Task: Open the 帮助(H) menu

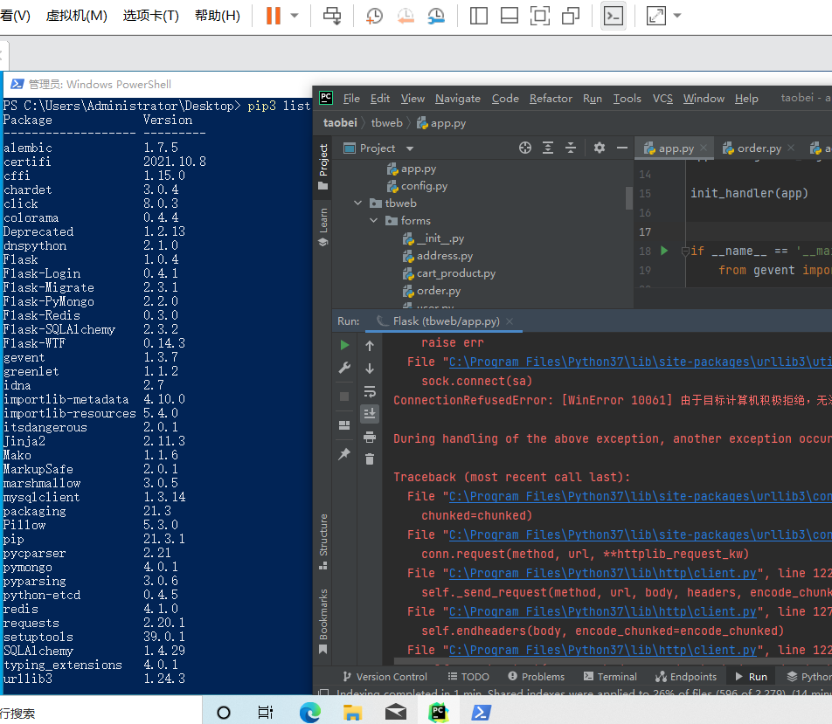Action: pos(218,16)
